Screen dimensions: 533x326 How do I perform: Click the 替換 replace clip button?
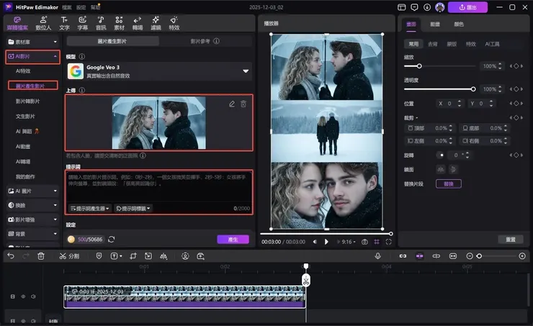448,184
